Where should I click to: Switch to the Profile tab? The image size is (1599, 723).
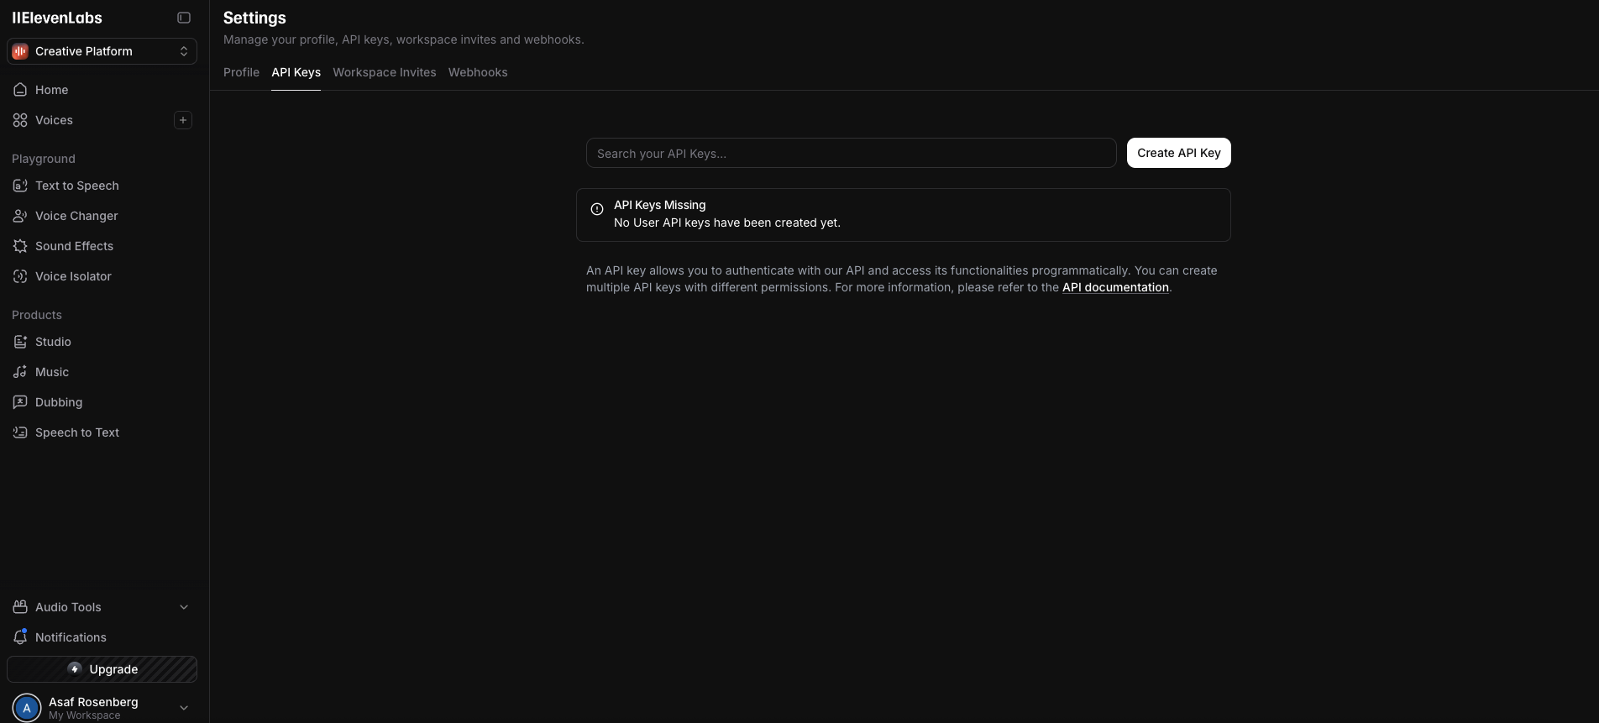[241, 72]
